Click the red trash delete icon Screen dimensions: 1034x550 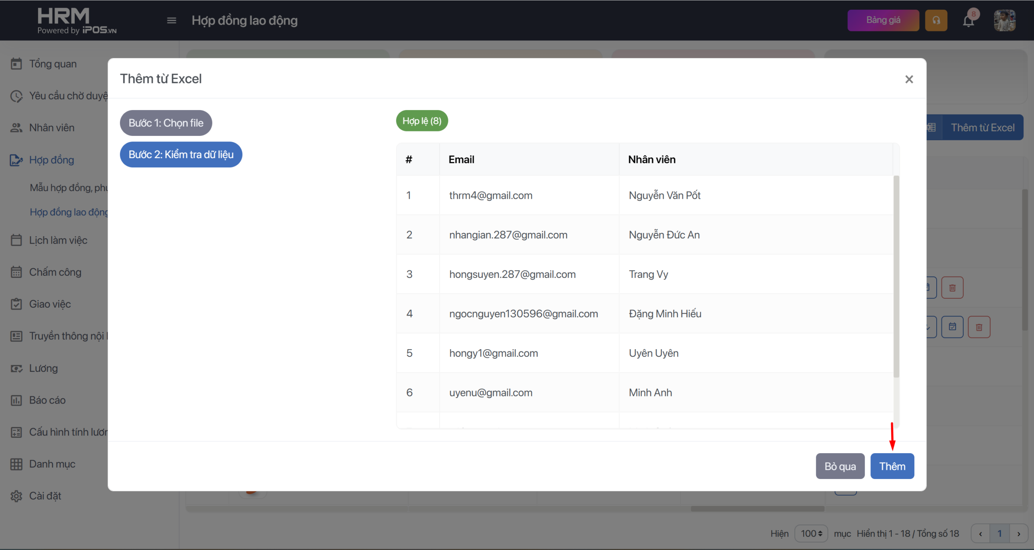[952, 287]
